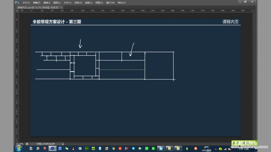This screenshot has width=271, height=152.
Task: Open the 图像(I) menu
Action: [x=47, y=3]
